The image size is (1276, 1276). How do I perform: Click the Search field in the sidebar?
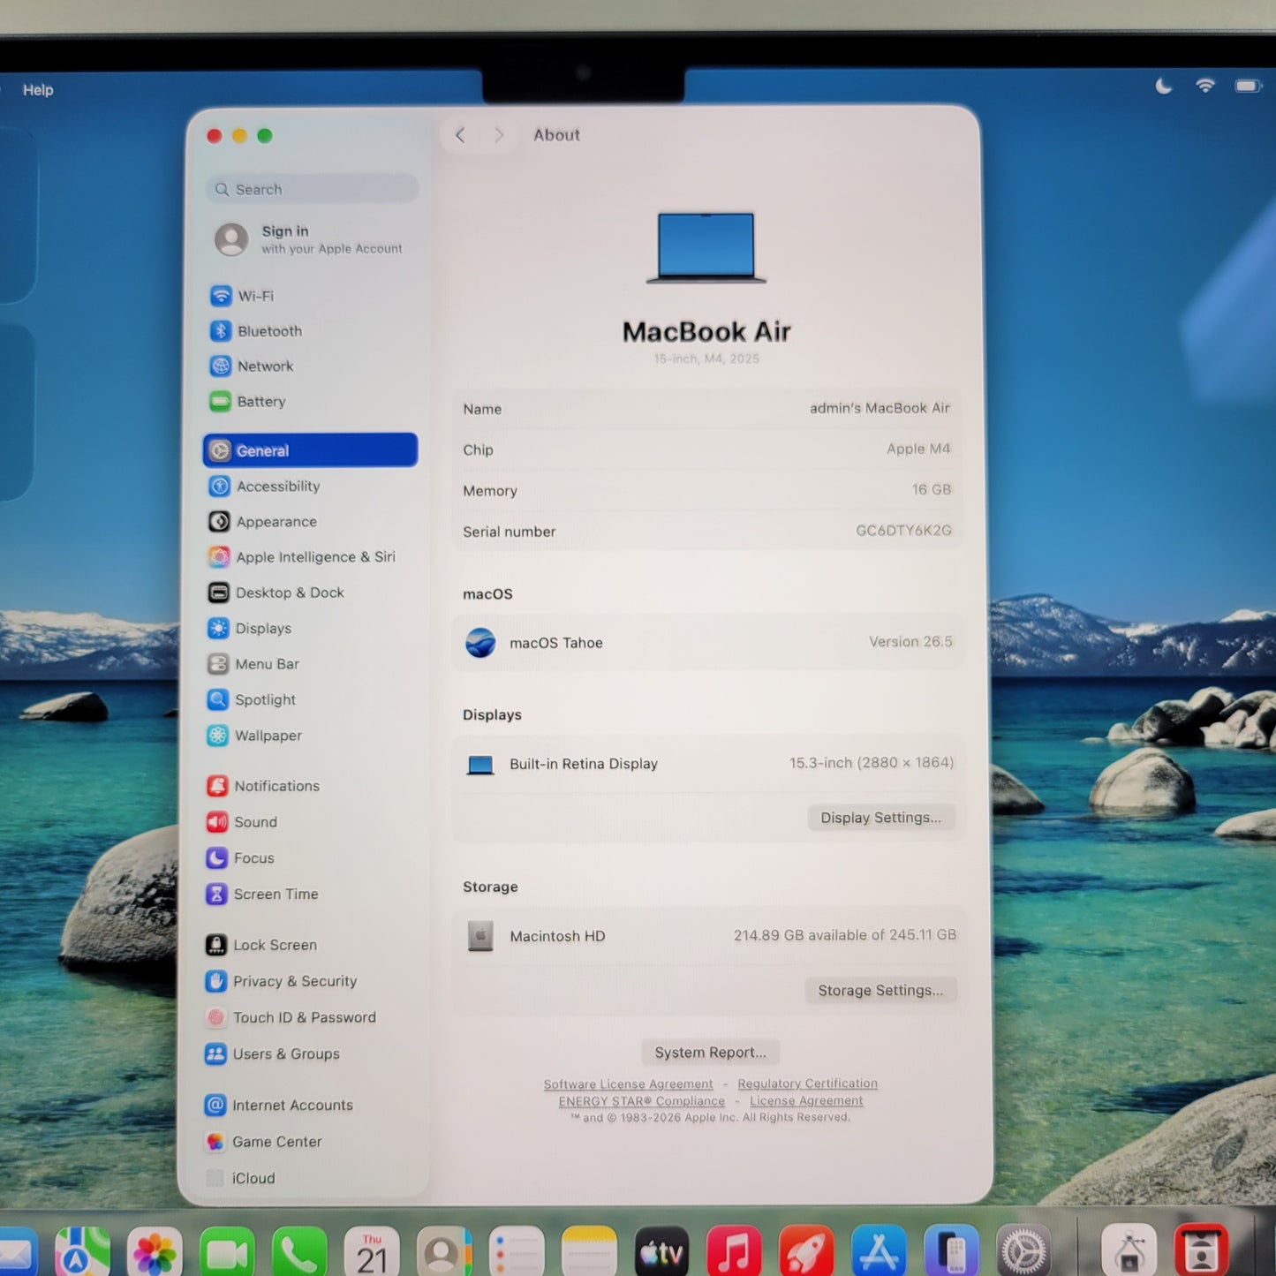(x=312, y=189)
